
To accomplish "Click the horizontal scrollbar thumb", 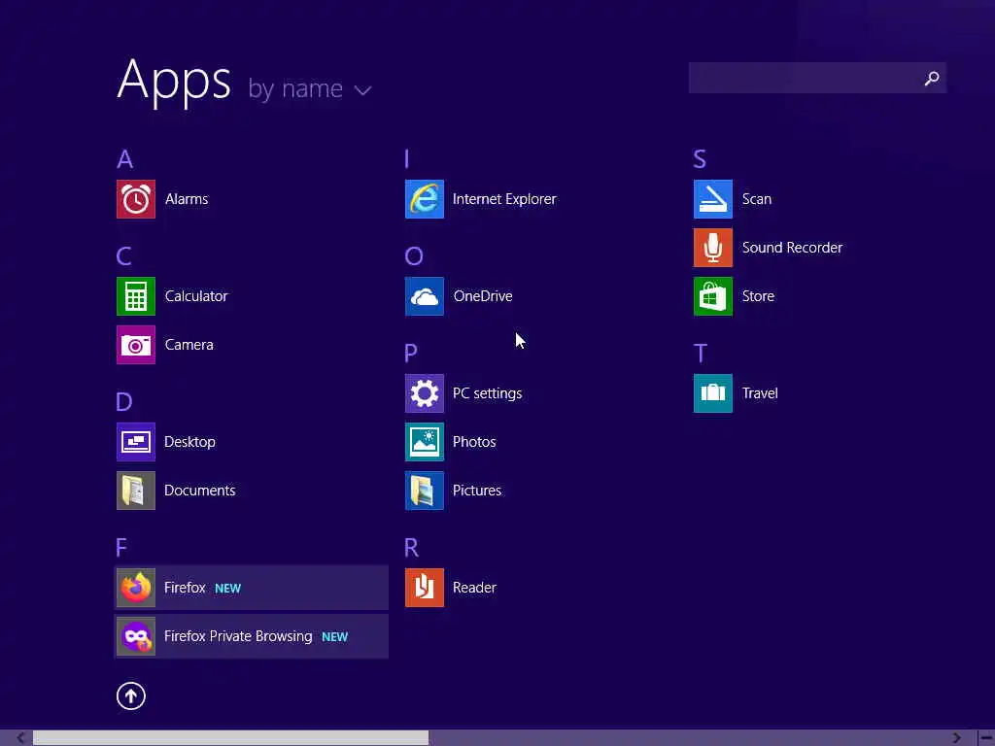I will [x=231, y=738].
